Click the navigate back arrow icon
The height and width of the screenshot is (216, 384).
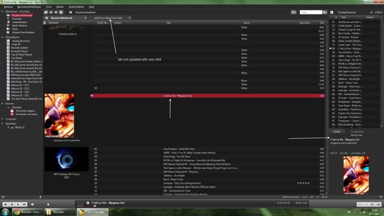(51, 12)
